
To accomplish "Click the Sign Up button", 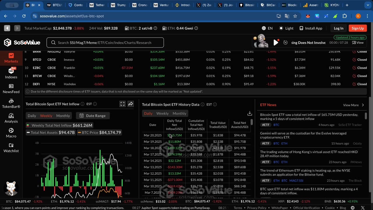I will click(x=358, y=28).
